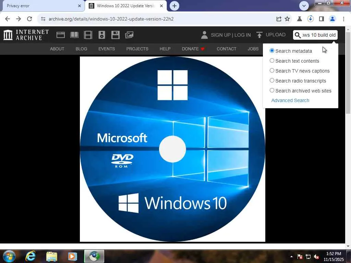The width and height of the screenshot is (351, 263).
Task: Open the Texts book icon
Action: coord(74,35)
